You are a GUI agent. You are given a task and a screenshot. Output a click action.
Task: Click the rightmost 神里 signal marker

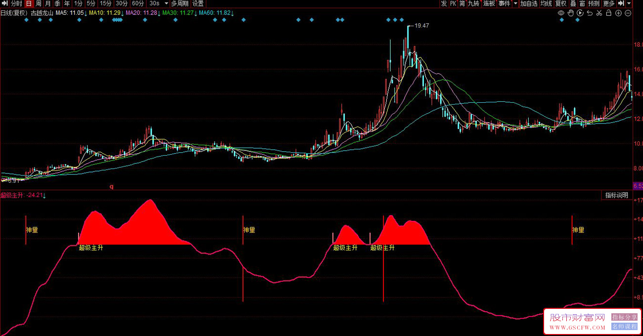[x=578, y=230]
